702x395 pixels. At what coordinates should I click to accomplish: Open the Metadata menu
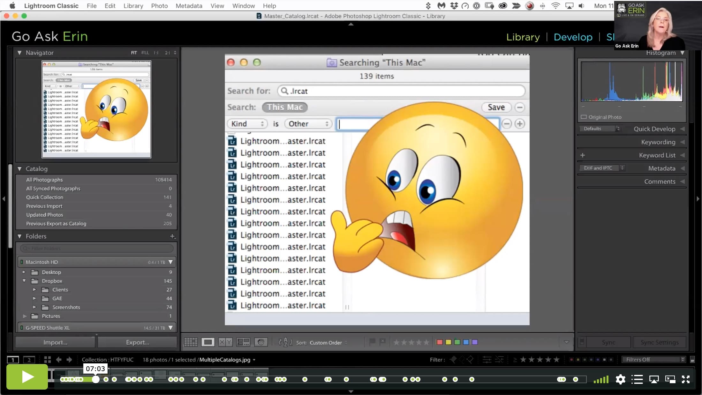189,6
